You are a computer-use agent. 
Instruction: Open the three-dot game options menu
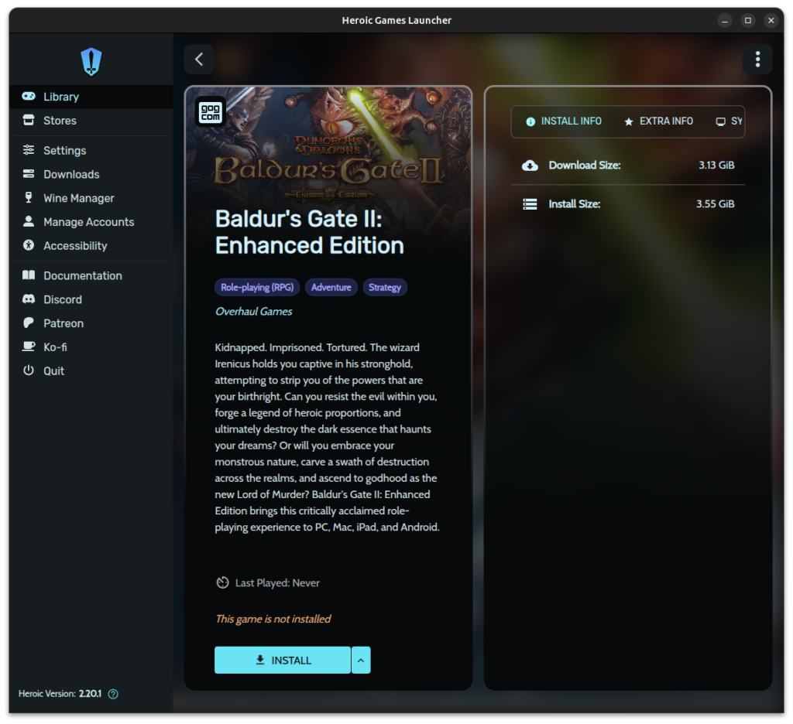(x=757, y=60)
